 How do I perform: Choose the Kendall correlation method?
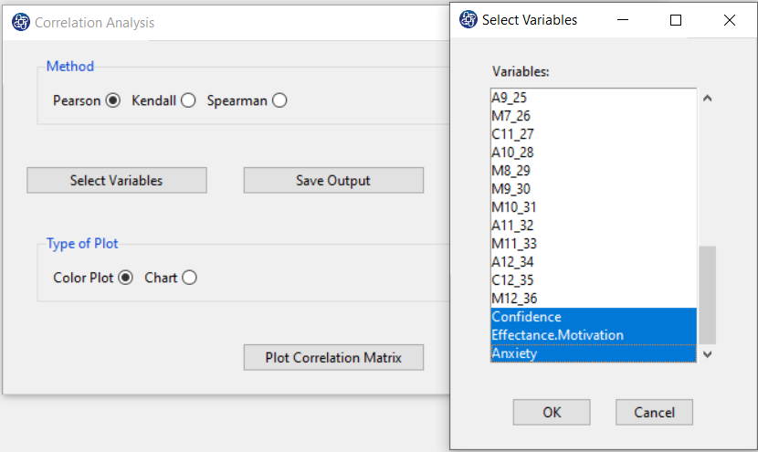(188, 100)
